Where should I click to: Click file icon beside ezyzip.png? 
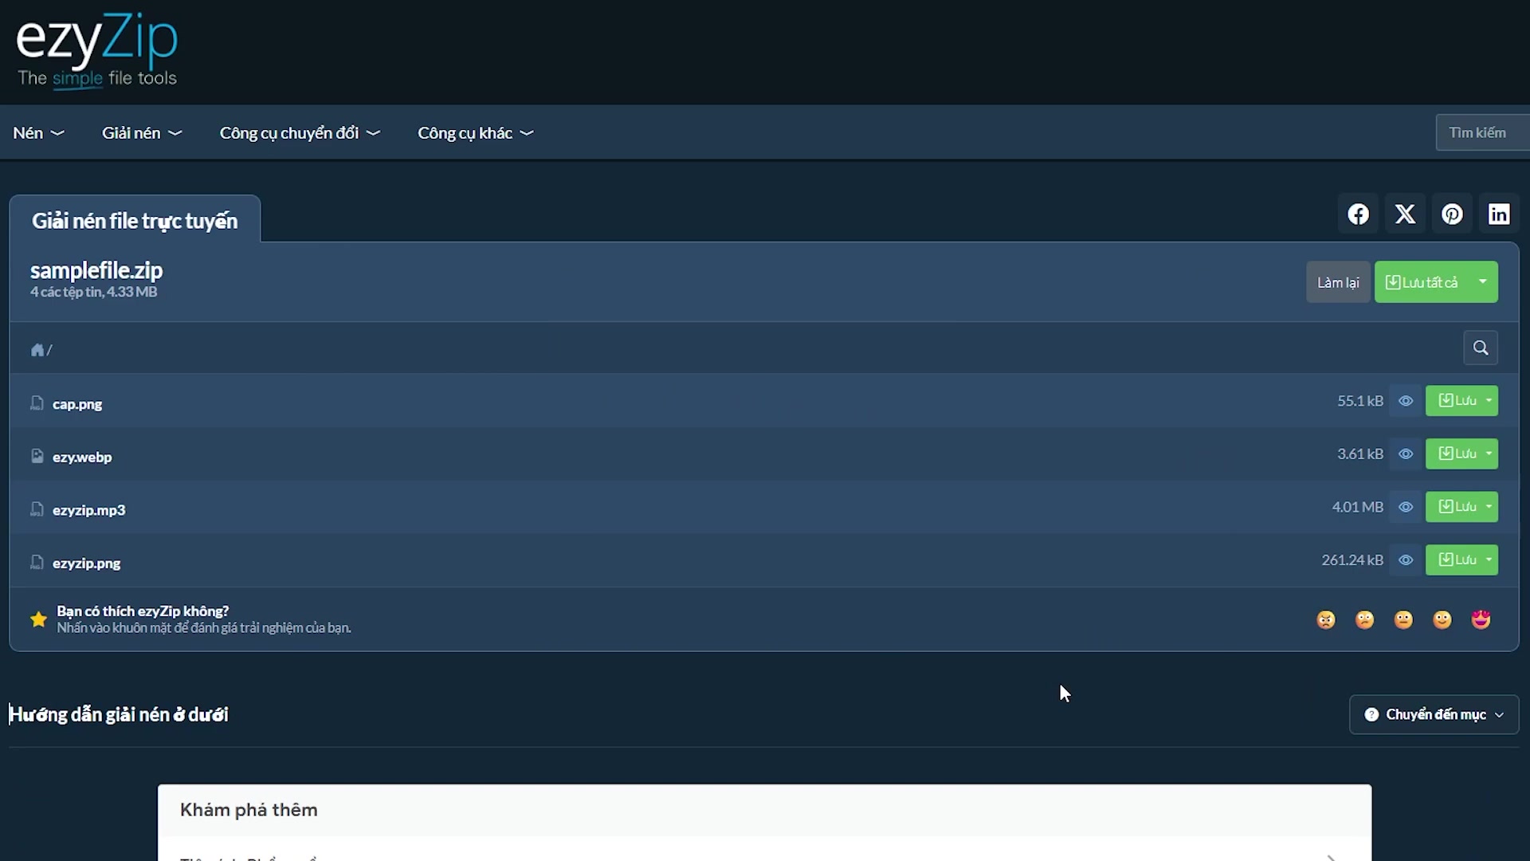(37, 562)
